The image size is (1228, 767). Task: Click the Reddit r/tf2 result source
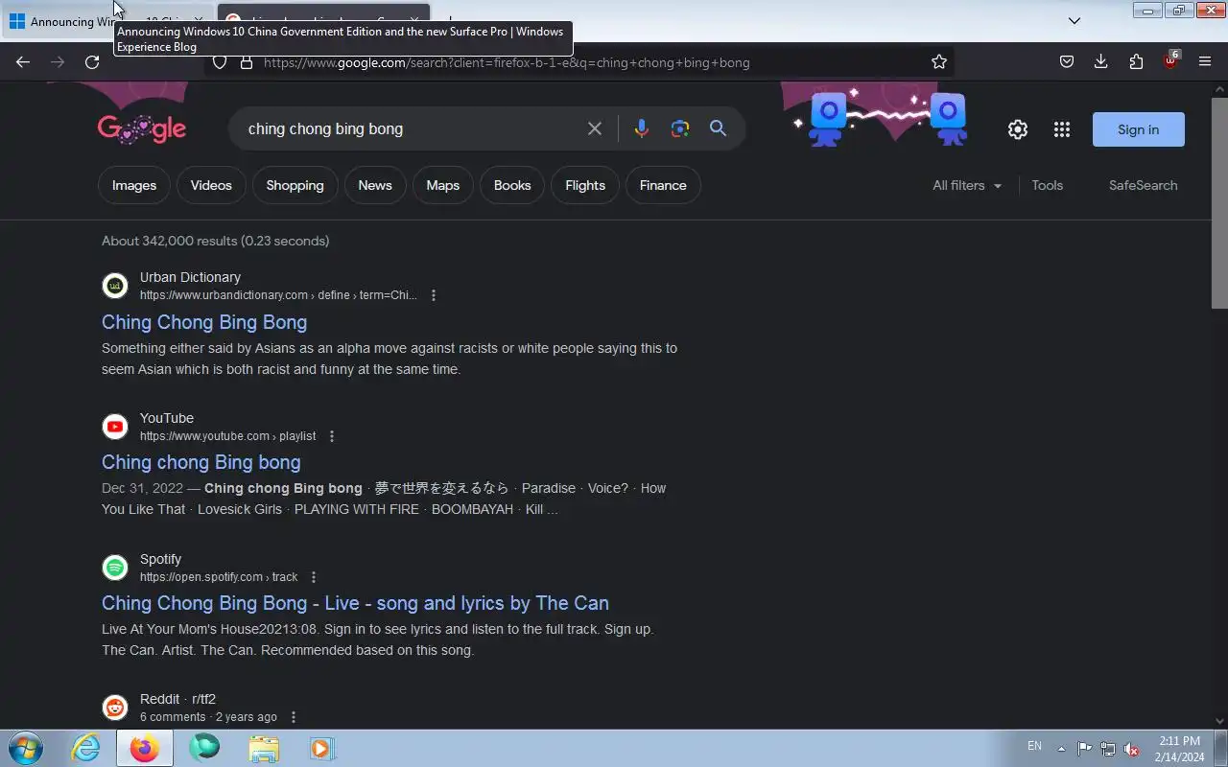[x=177, y=699]
